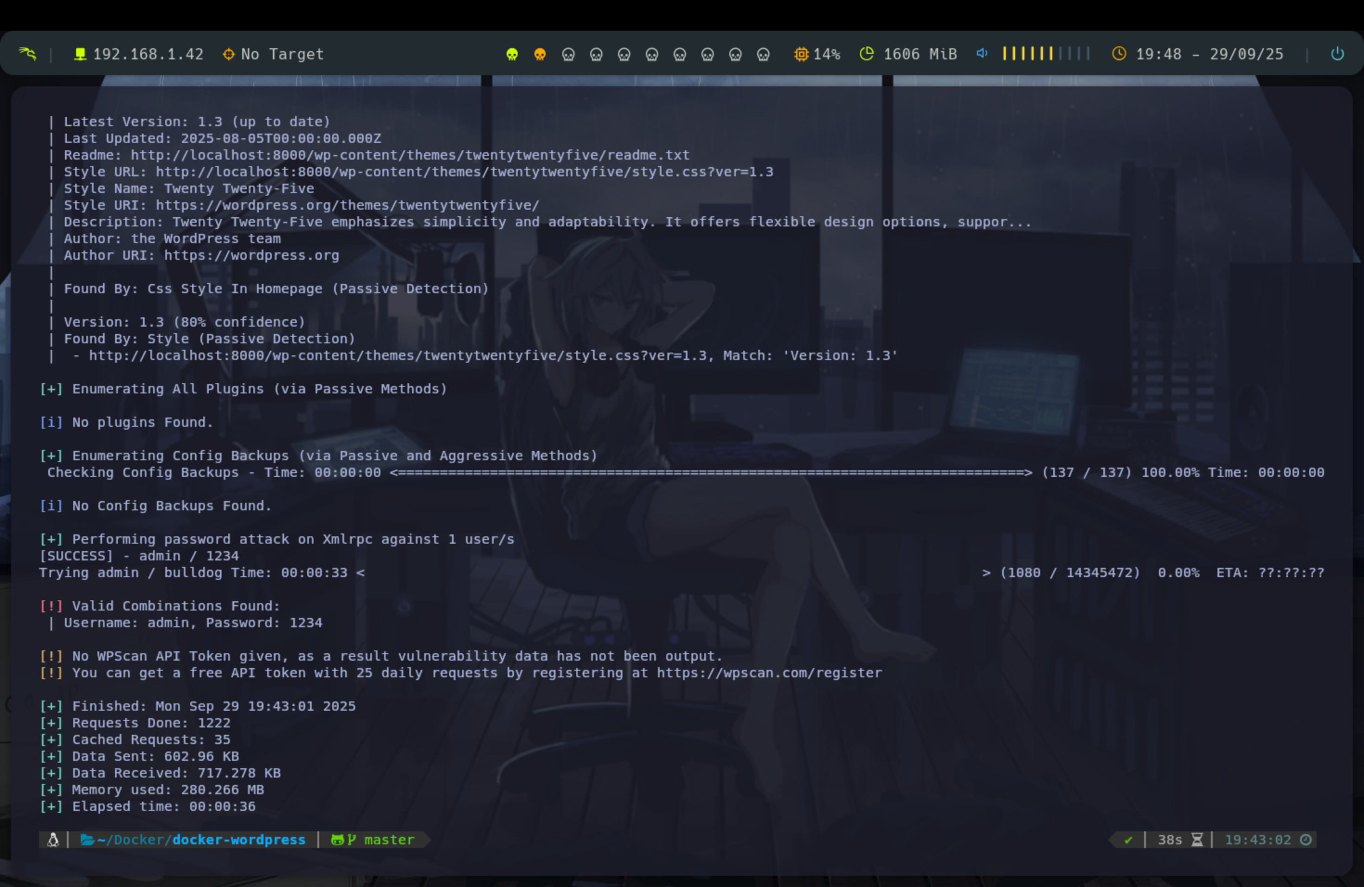Mute audio via speaker icon
Screen dimensions: 1364x887
point(982,53)
